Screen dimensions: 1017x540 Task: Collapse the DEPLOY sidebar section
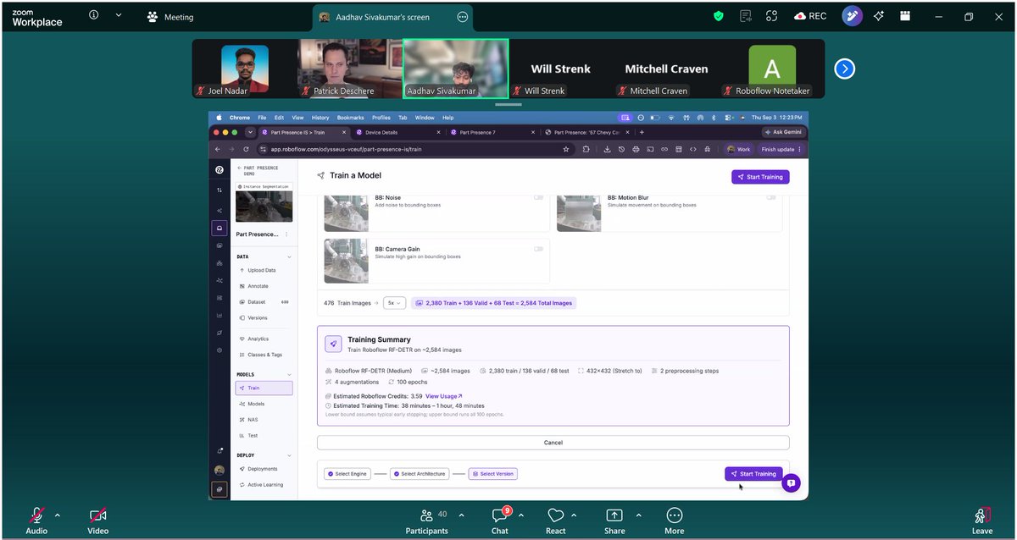(289, 455)
